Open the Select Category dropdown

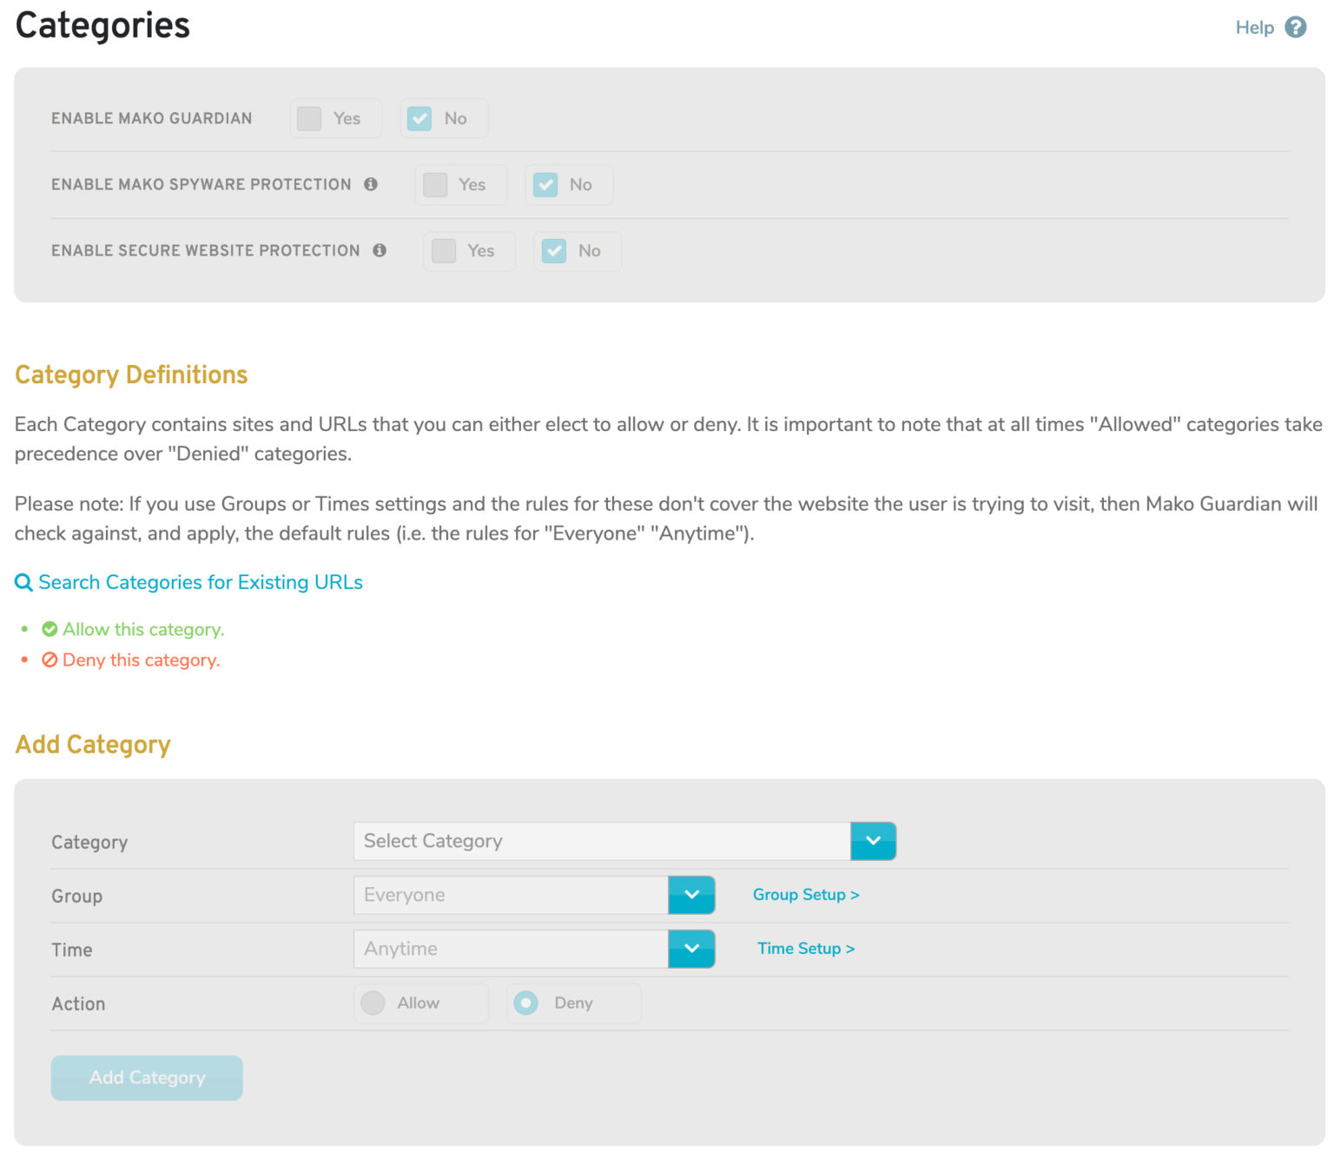(874, 841)
